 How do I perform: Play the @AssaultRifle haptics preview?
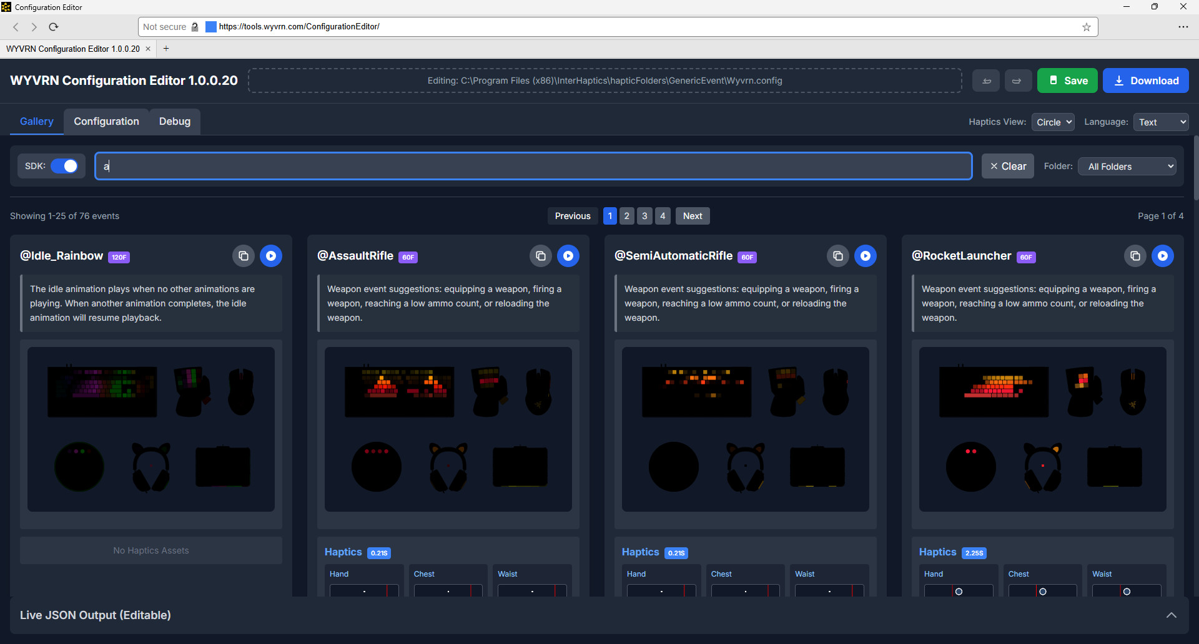pos(568,256)
